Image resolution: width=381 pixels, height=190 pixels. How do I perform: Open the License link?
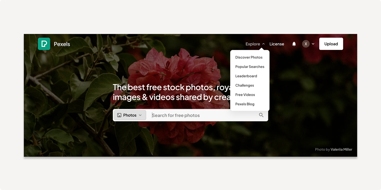pyautogui.click(x=277, y=44)
